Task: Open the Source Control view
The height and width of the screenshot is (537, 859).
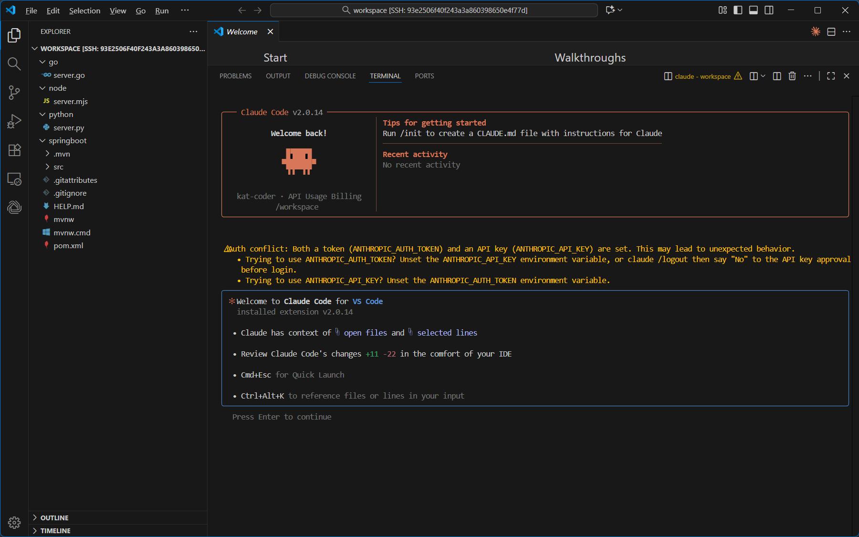Action: [x=14, y=93]
